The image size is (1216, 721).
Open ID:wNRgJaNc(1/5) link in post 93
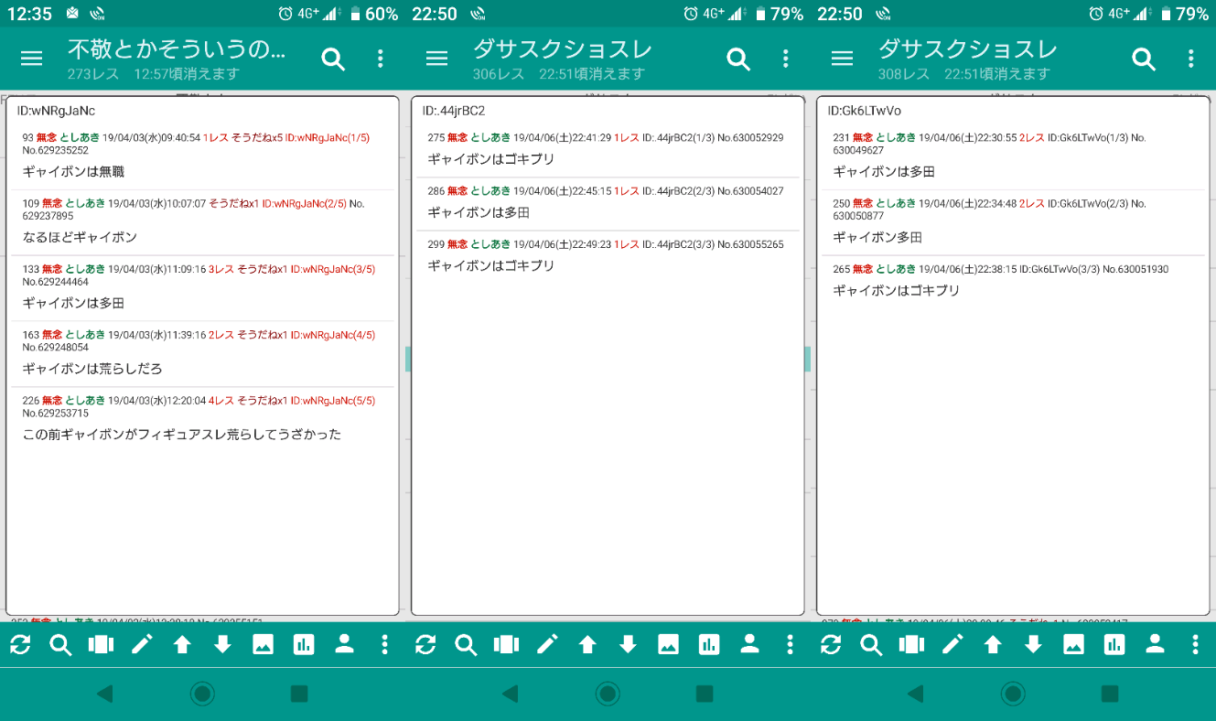tap(328, 137)
